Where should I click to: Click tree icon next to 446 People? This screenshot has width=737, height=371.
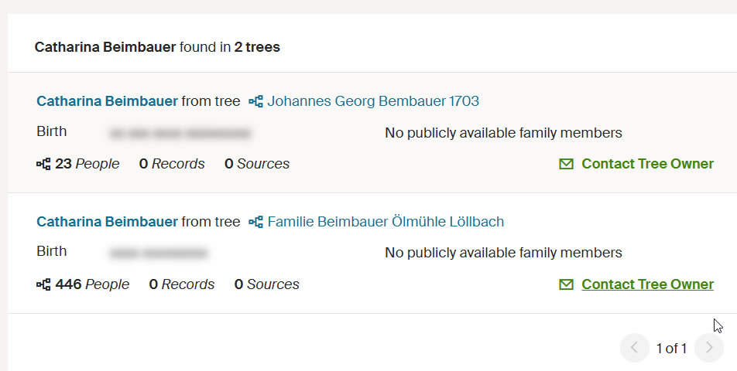tap(43, 284)
